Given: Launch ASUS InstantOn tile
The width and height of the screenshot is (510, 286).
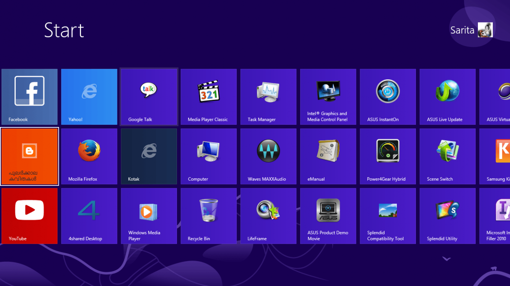Looking at the screenshot, I should (x=388, y=97).
